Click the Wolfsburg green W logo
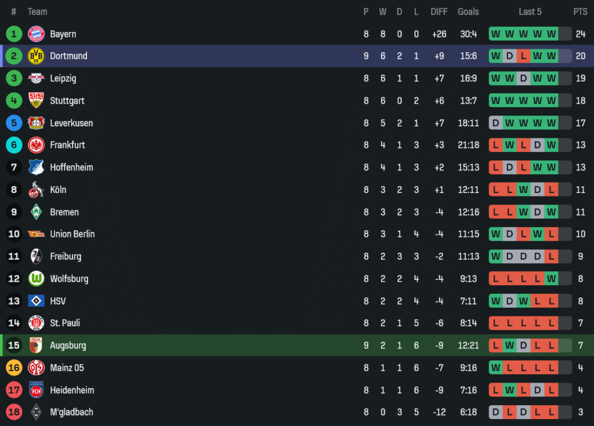Image resolution: width=594 pixels, height=426 pixels. pos(36,279)
